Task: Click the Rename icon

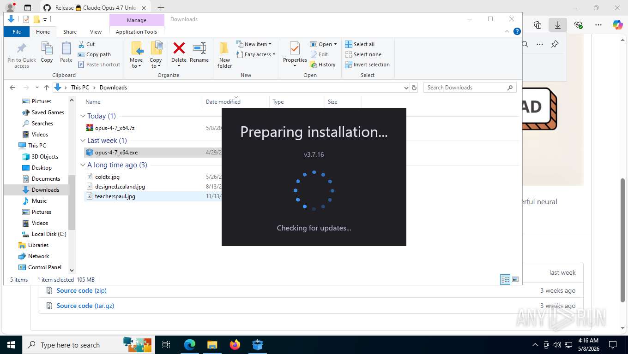Action: 199,48
